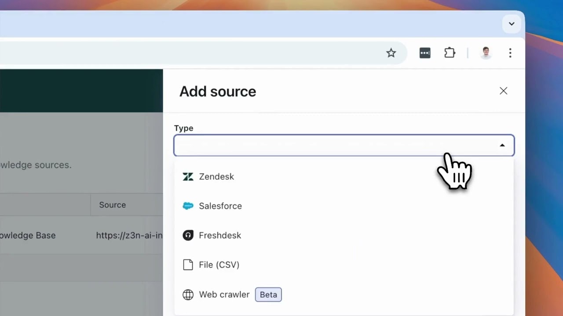Close the Add source panel
The width and height of the screenshot is (563, 316).
pyautogui.click(x=503, y=91)
